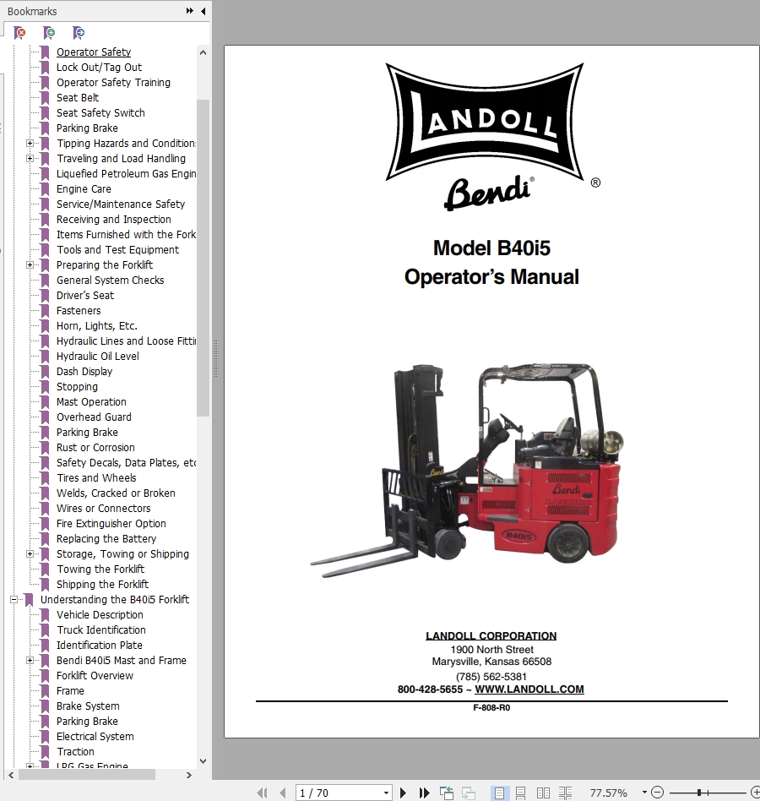Click the third bookmark options icon
Image resolution: width=760 pixels, height=801 pixels.
click(x=79, y=33)
